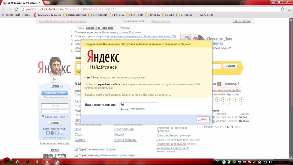Open the Спорт category link

(x=79, y=135)
